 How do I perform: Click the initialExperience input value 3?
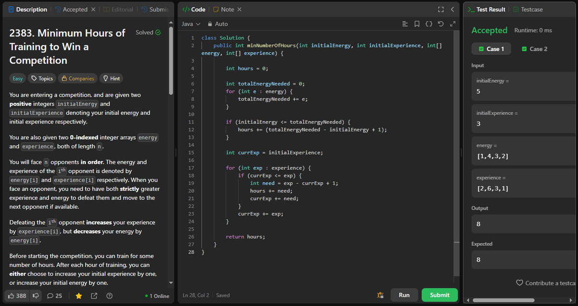tap(525, 123)
